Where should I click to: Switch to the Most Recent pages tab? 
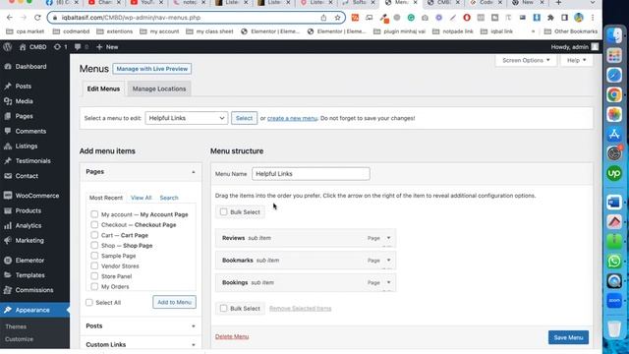[106, 198]
